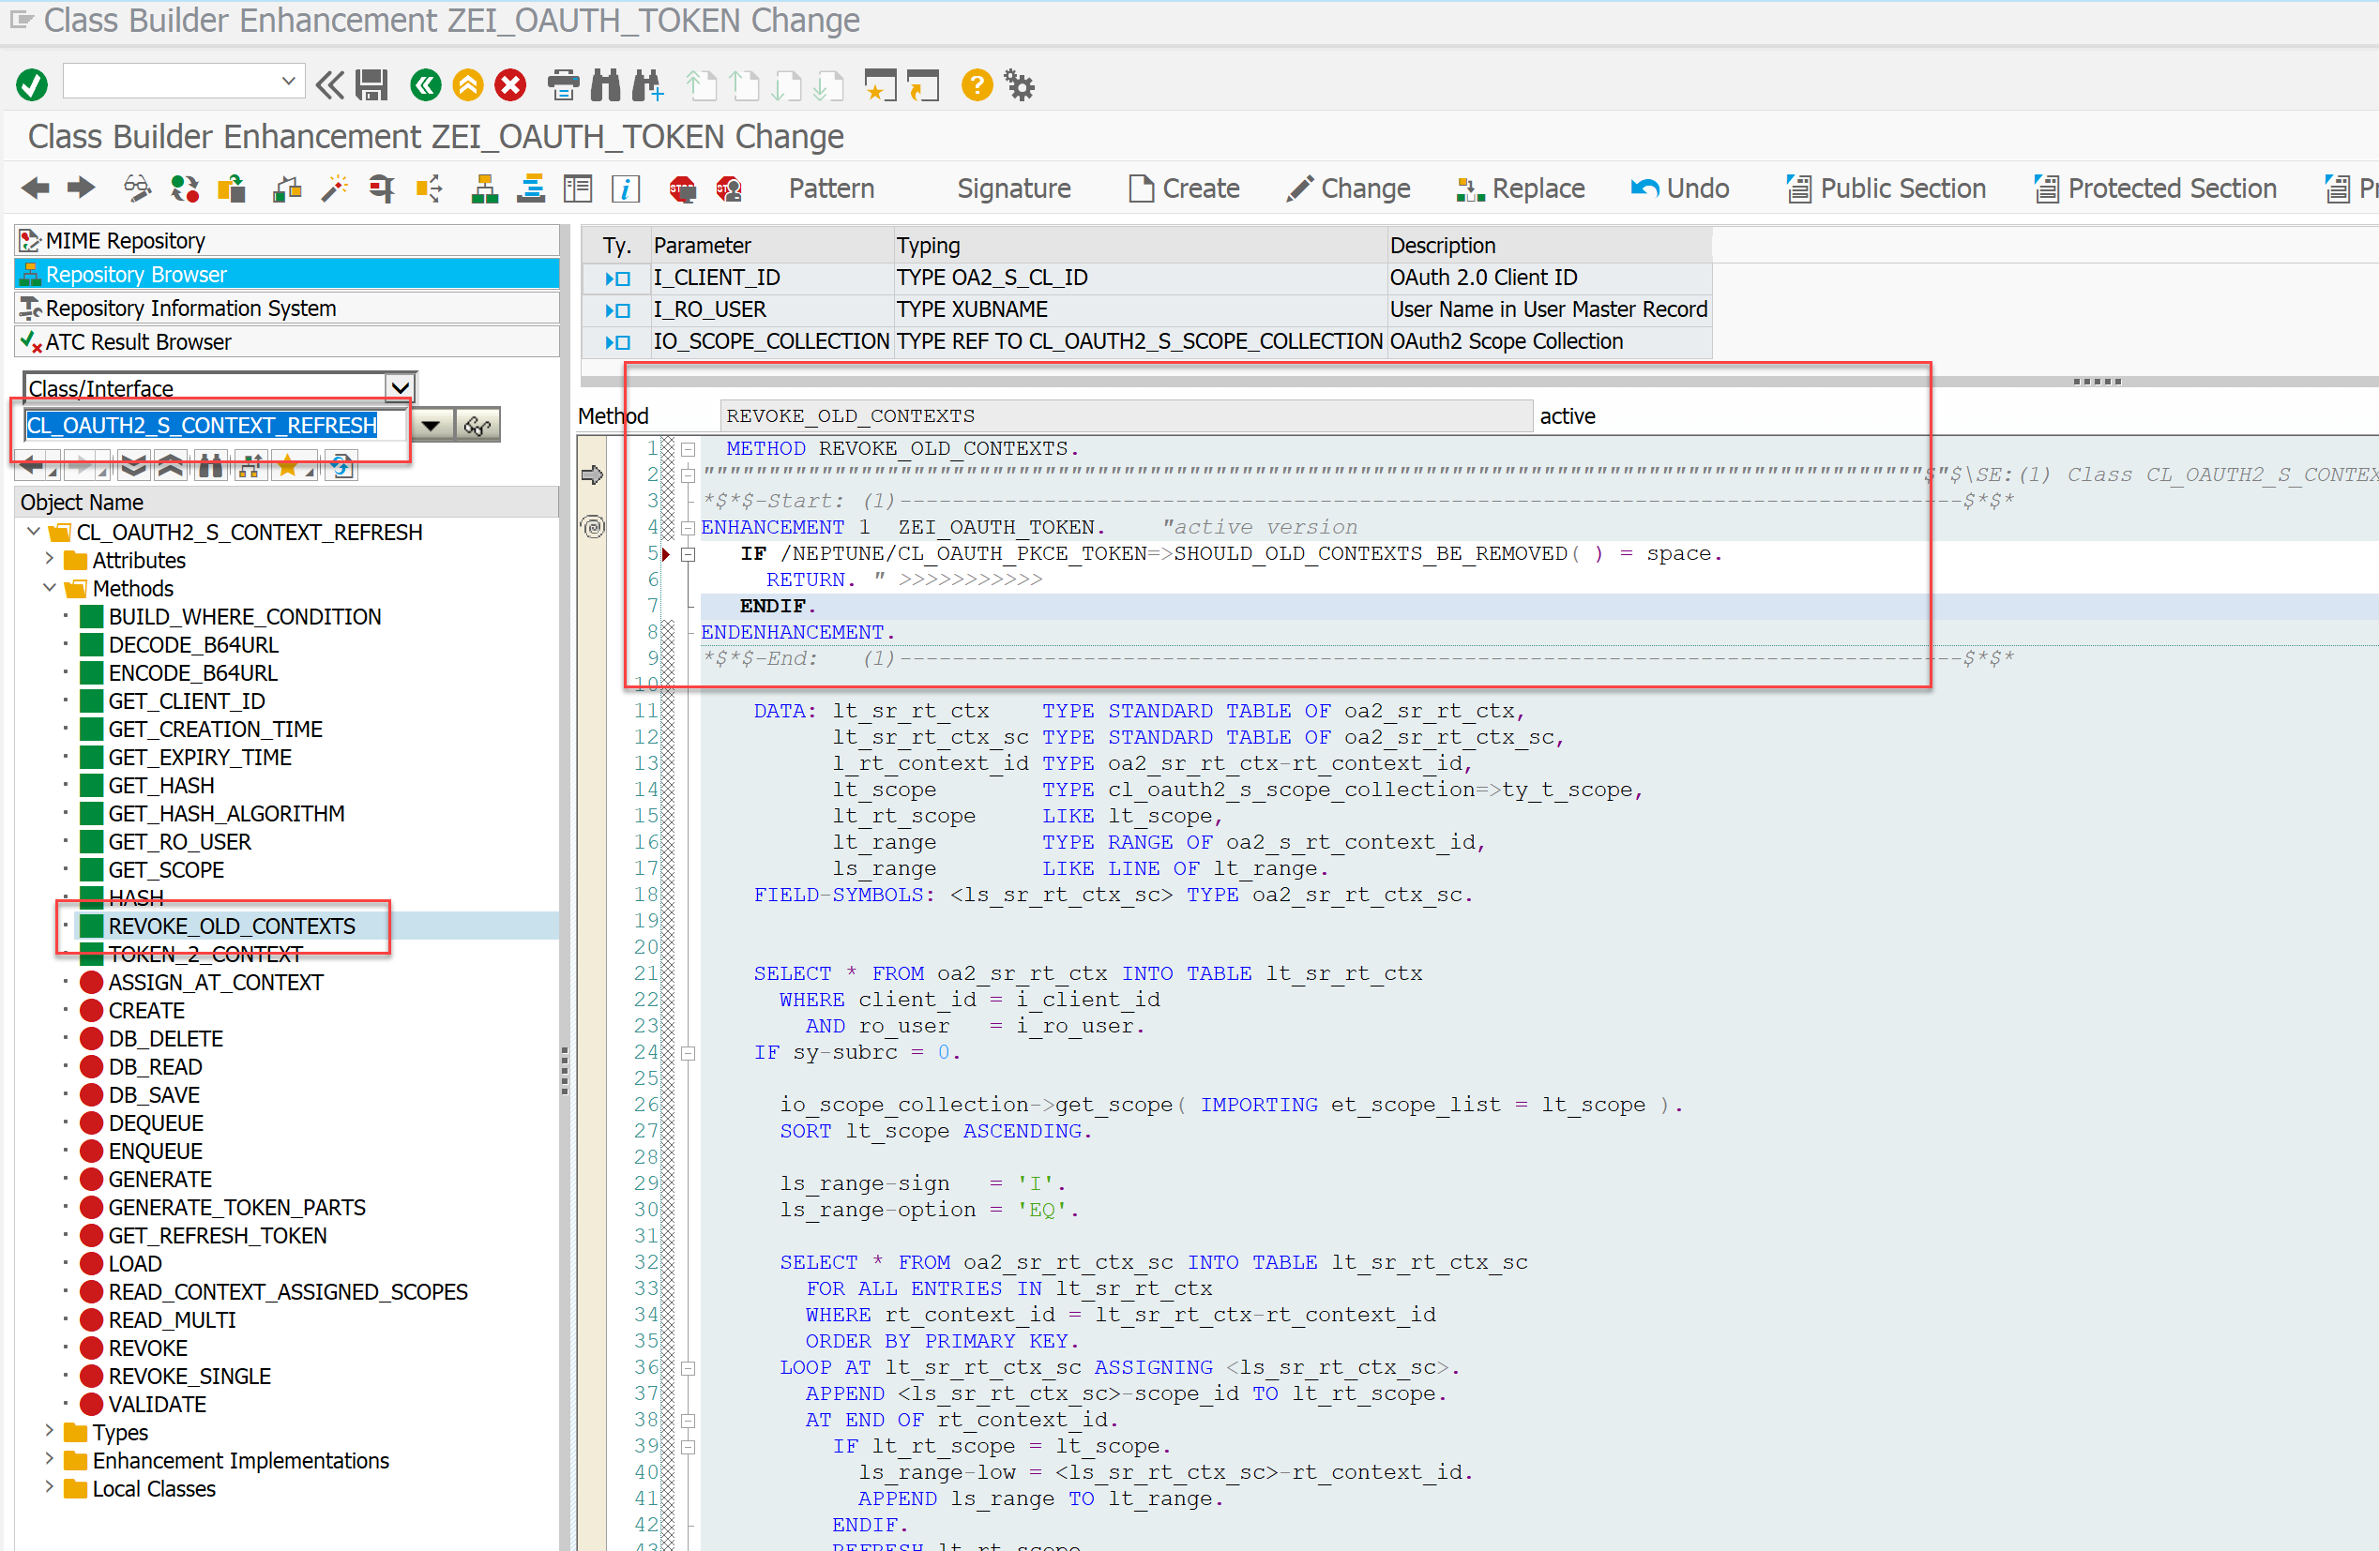The width and height of the screenshot is (2379, 1551).
Task: Set a session breakpoint with the STOP icon
Action: [682, 188]
